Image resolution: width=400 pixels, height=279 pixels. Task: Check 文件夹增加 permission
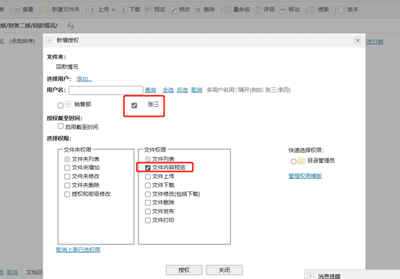coord(67,168)
